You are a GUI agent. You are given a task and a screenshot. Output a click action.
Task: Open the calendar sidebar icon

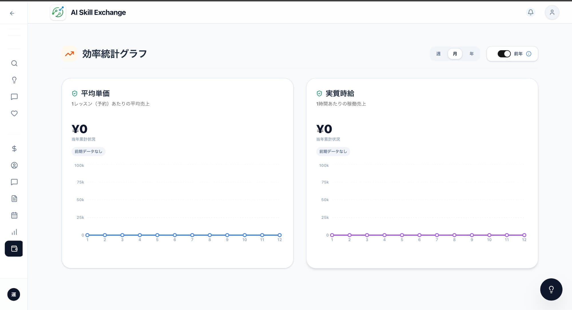click(x=14, y=215)
